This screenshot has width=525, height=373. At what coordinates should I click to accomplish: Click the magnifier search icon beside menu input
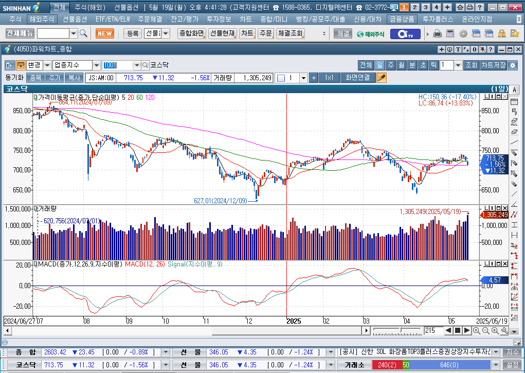(83, 33)
